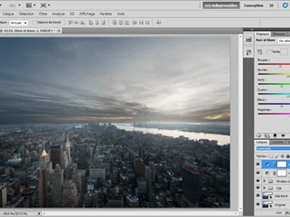Click the lock image pixels brush icon
This screenshot has width=290, height=217.
(277, 156)
